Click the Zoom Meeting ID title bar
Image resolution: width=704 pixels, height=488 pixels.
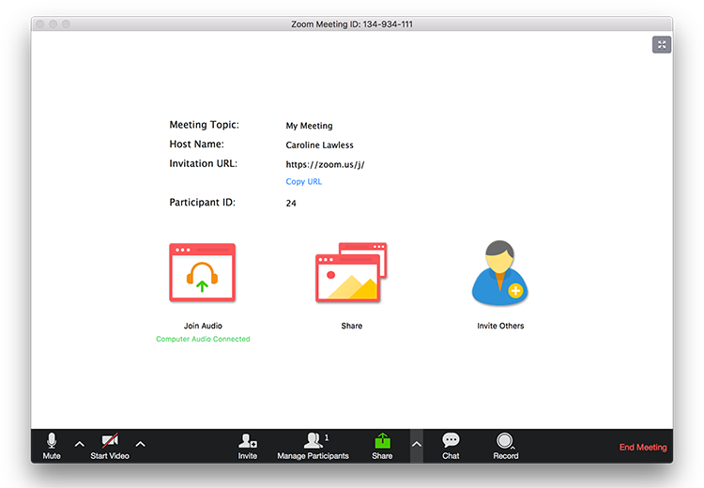[352, 23]
